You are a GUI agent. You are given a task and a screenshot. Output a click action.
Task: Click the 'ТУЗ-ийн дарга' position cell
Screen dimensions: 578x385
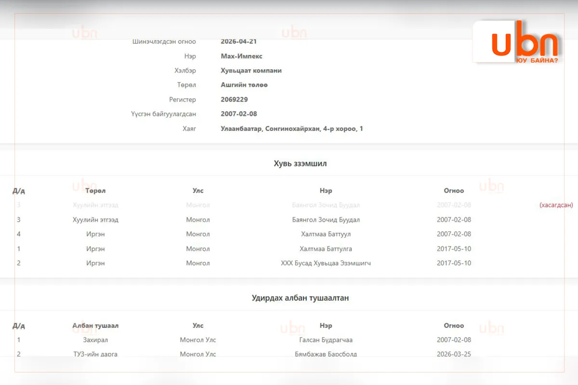(95, 355)
